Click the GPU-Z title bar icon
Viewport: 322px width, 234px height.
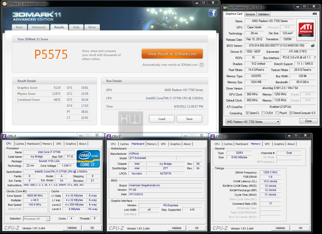pyautogui.click(x=225, y=7)
